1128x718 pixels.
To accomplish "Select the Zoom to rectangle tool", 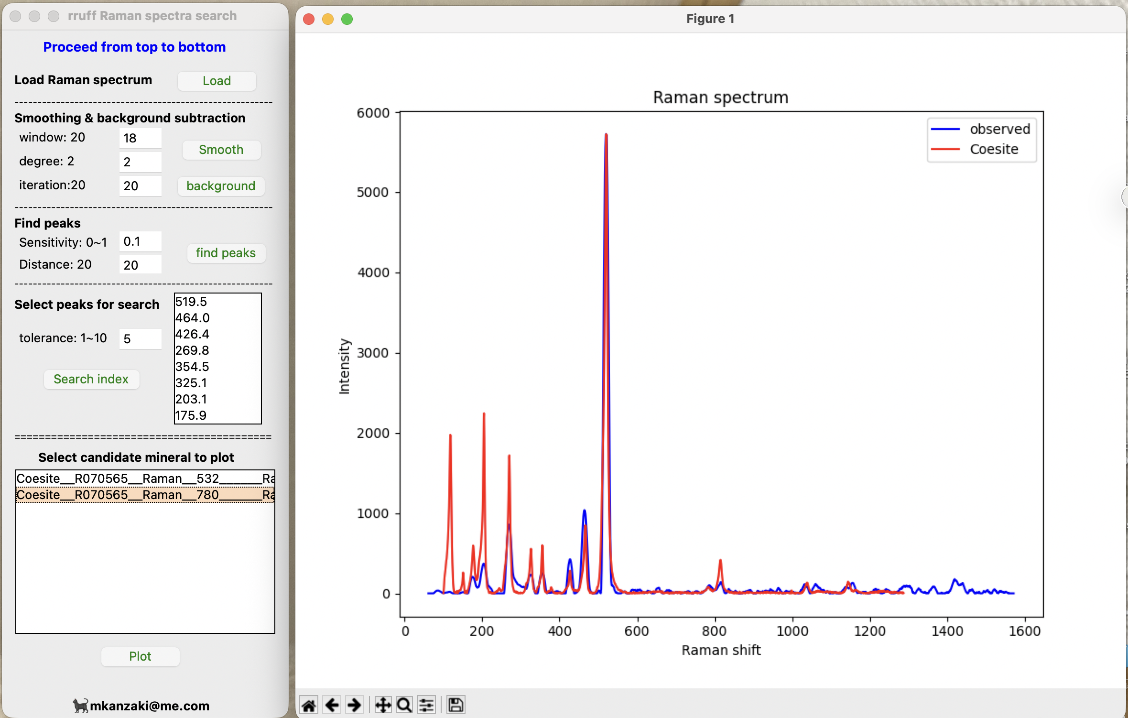I will coord(404,705).
